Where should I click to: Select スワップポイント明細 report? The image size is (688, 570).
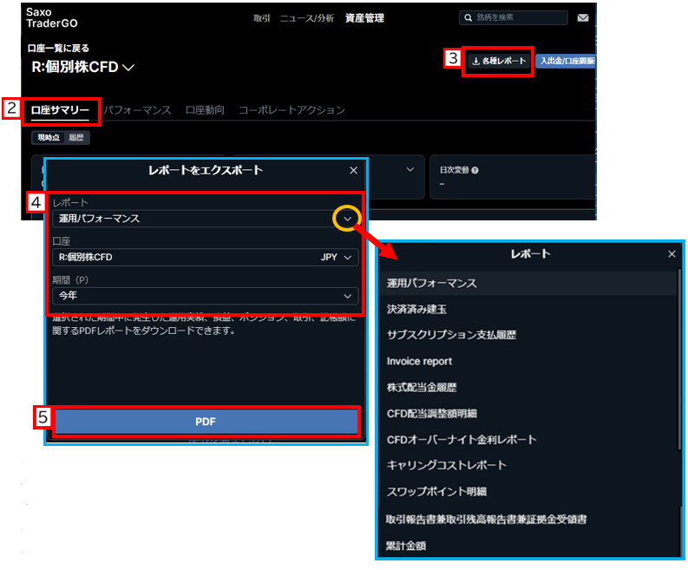tap(527, 492)
